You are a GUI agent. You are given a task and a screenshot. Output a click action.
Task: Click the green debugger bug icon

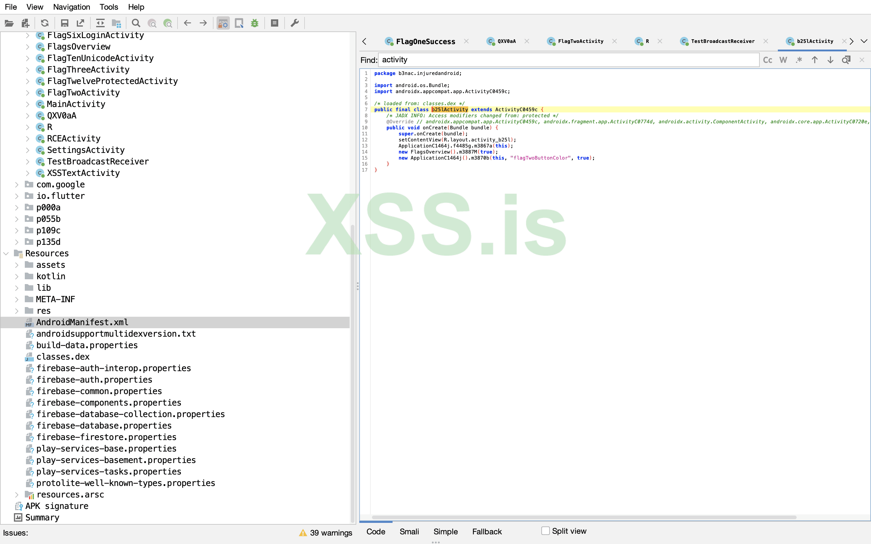click(255, 23)
